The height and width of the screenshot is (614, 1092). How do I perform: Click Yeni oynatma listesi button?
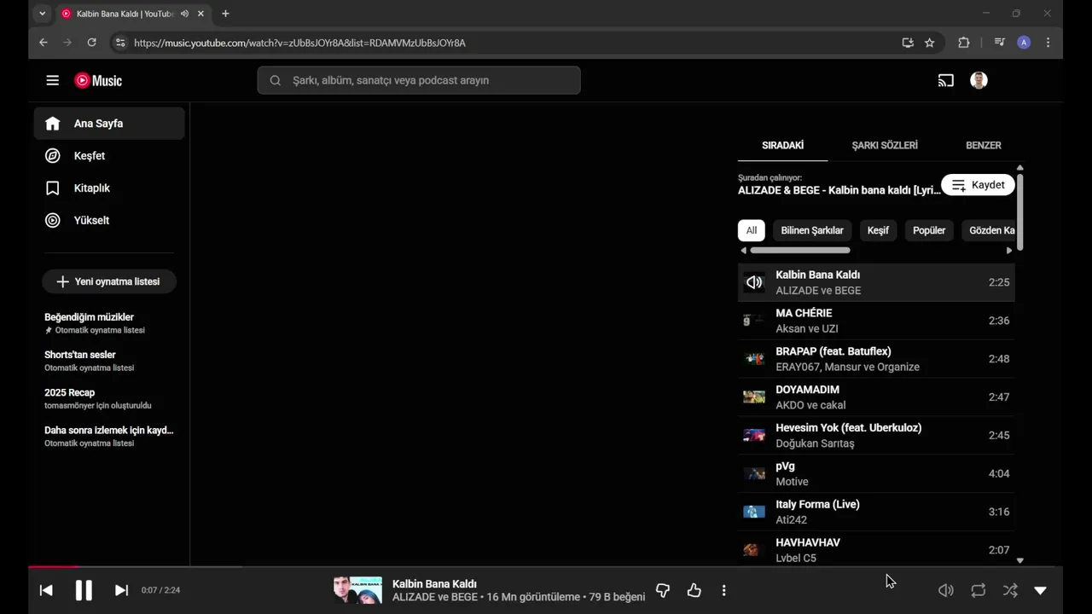click(x=109, y=281)
